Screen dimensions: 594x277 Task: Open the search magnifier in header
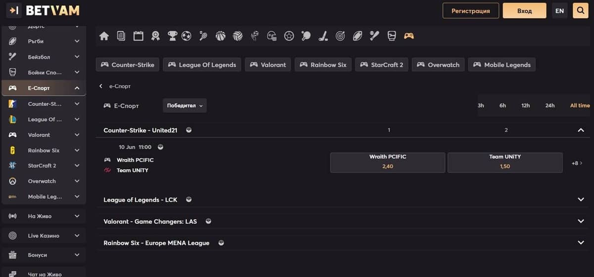click(x=580, y=10)
